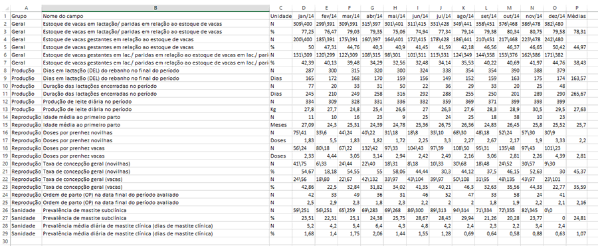Select the Meses unit cell
This screenshot has height=246, width=598.
pos(280,125)
